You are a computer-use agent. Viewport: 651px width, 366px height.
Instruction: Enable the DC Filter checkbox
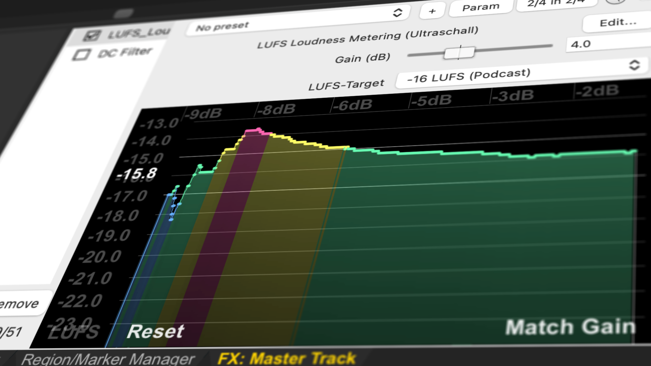[81, 55]
